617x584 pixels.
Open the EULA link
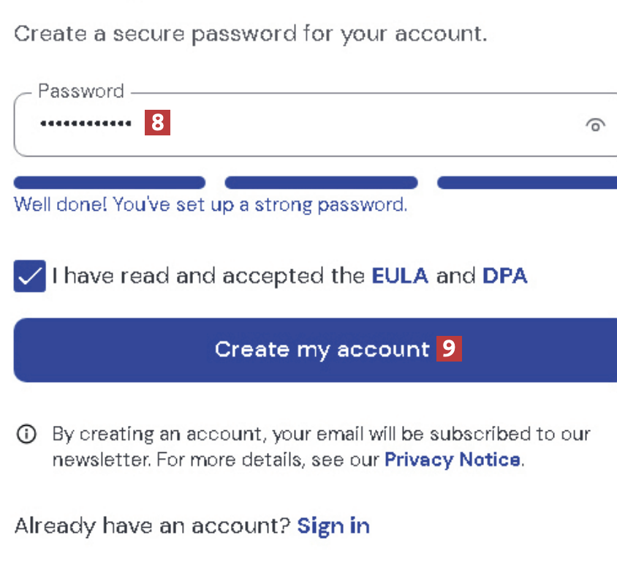400,276
